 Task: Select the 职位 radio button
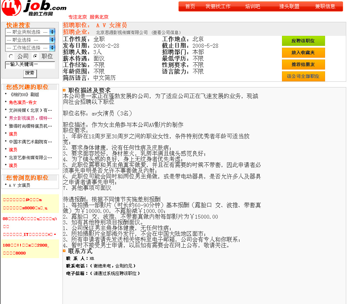pos(35,56)
